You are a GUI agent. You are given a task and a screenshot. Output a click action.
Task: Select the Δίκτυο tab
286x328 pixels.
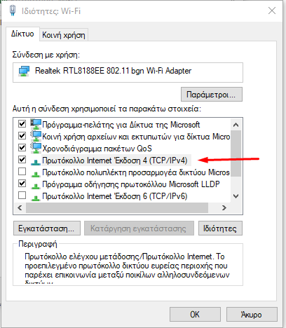pyautogui.click(x=22, y=34)
